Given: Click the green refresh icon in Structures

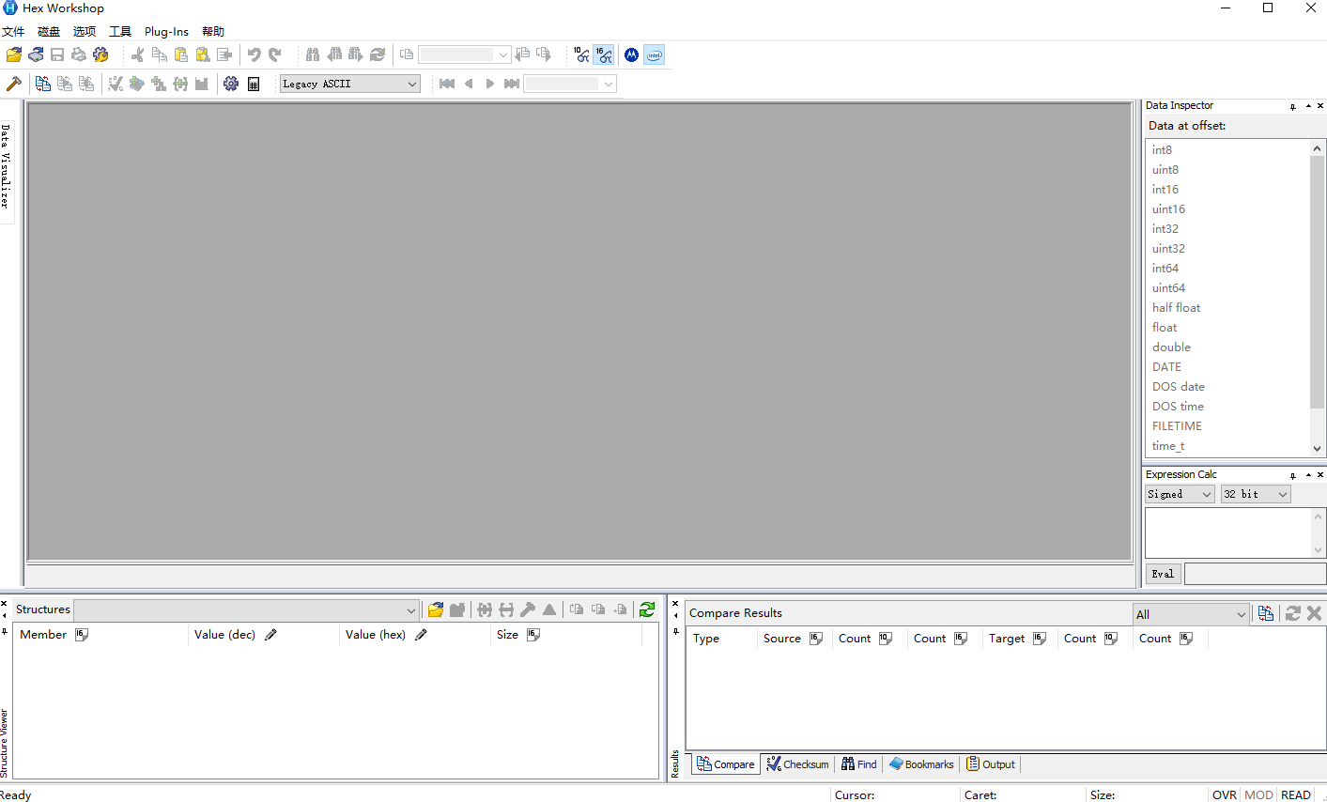Looking at the screenshot, I should [x=647, y=609].
